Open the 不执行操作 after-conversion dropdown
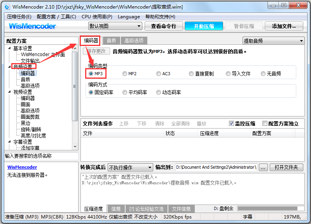This screenshot has width=311, height=224. pos(130,168)
